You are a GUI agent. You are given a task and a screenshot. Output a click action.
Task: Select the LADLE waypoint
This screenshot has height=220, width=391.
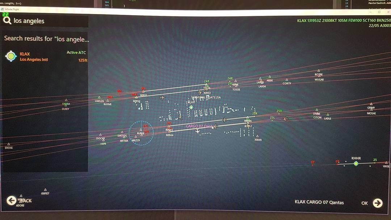pos(328,117)
